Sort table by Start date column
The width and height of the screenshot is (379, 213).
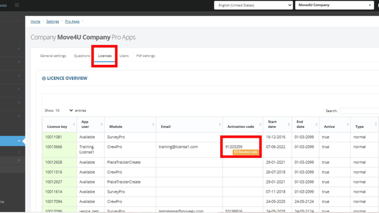point(277,124)
